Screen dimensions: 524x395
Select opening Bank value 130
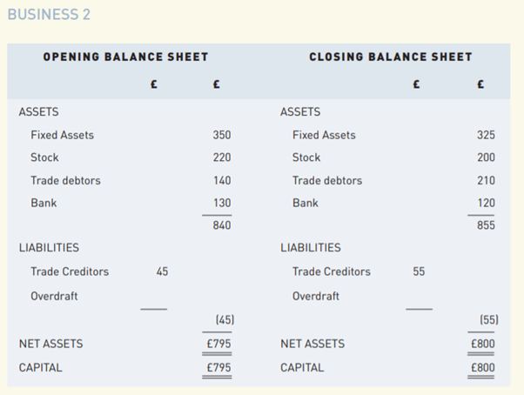point(221,203)
